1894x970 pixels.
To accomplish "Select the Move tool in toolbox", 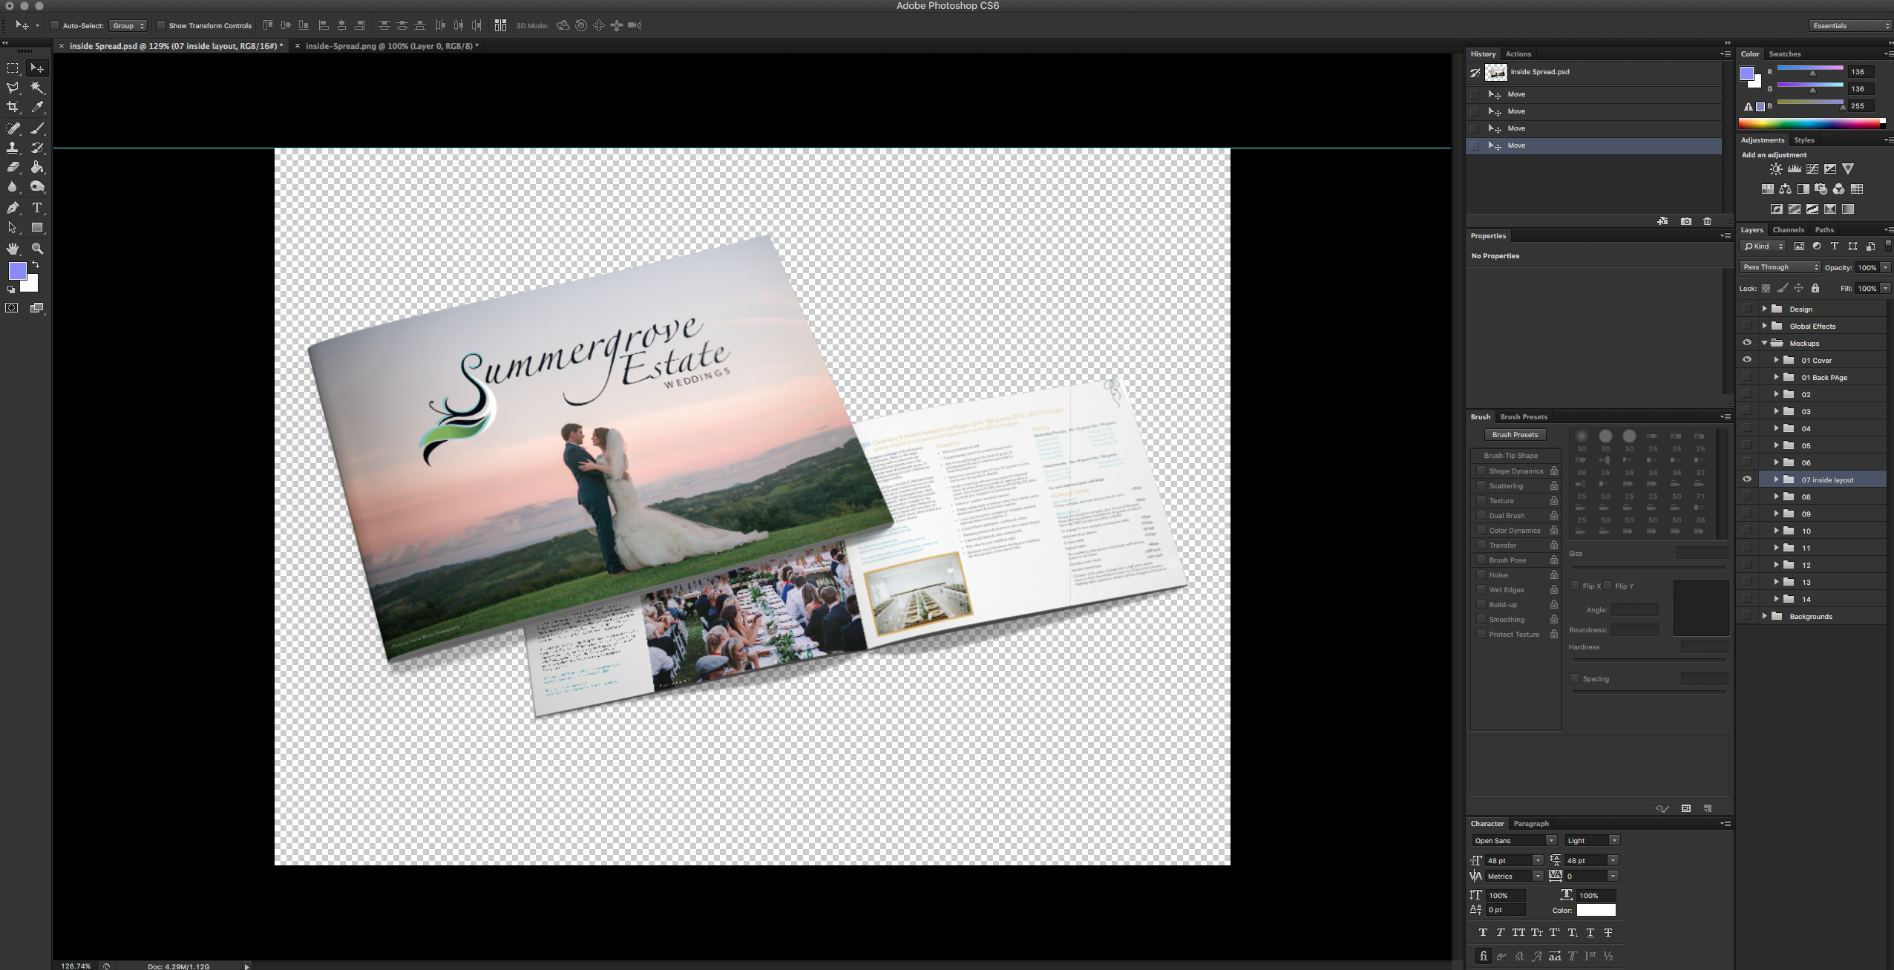I will tap(37, 68).
